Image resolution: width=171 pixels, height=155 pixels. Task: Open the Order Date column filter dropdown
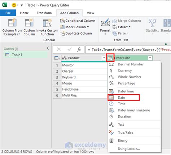click(150, 58)
